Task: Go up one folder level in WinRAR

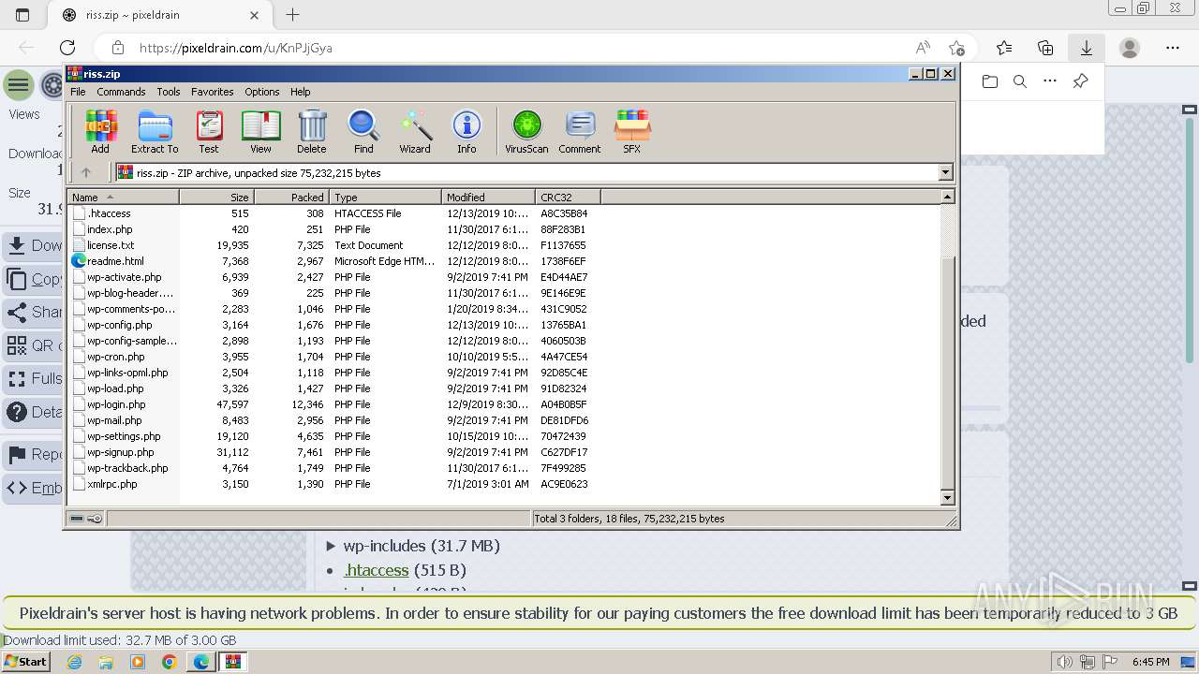Action: point(86,172)
